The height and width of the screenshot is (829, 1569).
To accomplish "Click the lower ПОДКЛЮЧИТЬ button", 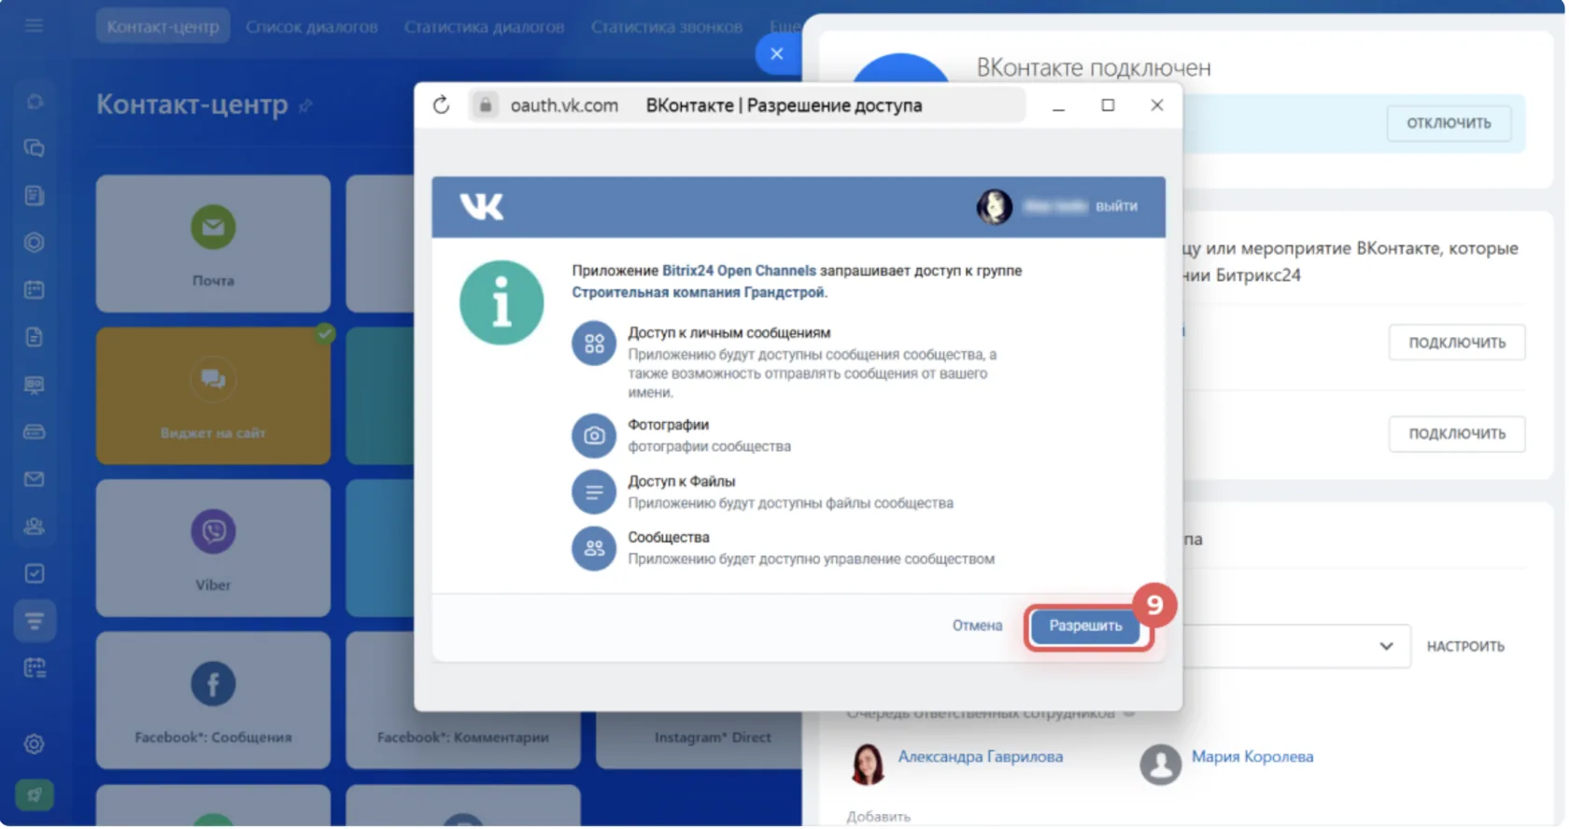I will coord(1457,433).
